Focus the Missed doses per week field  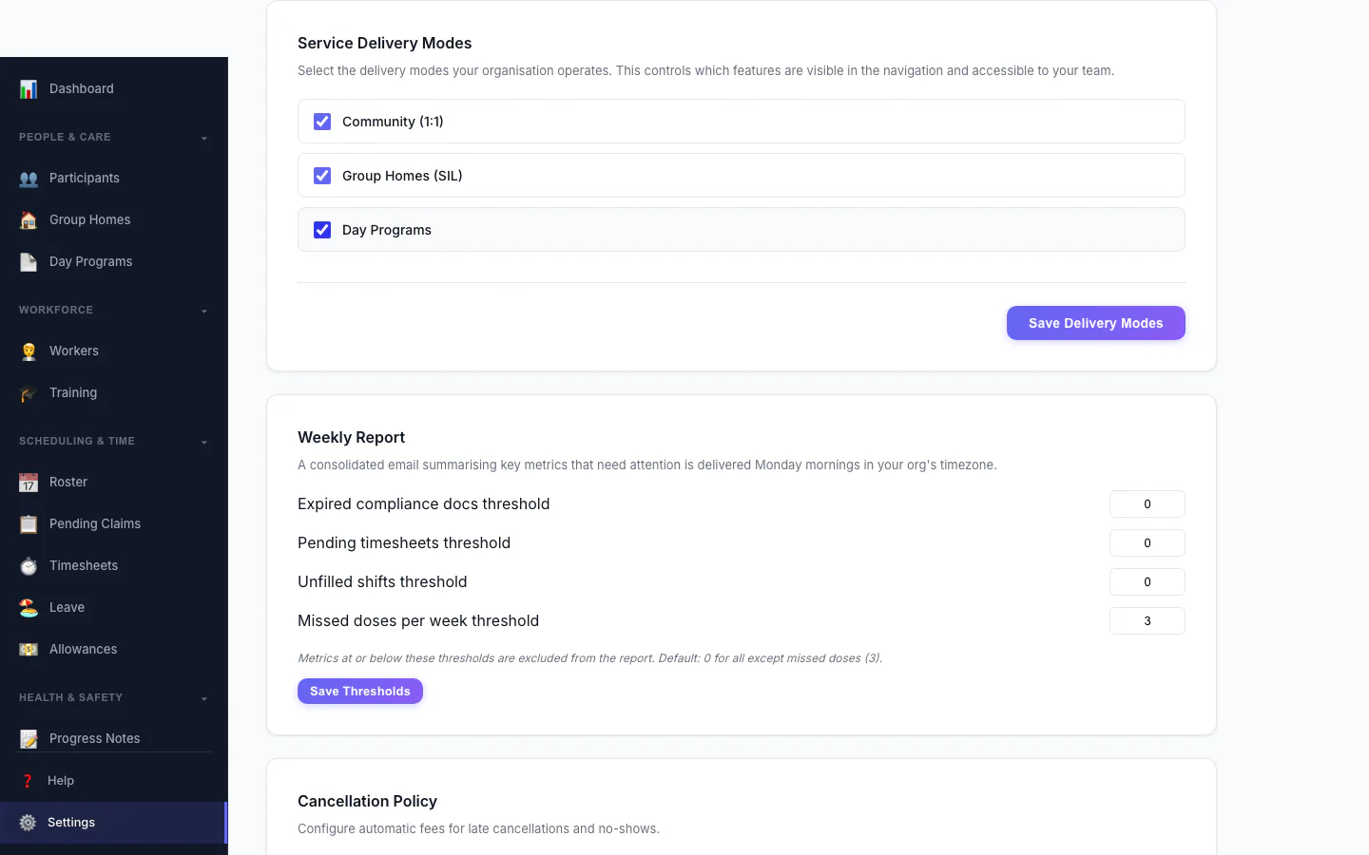coord(1147,621)
